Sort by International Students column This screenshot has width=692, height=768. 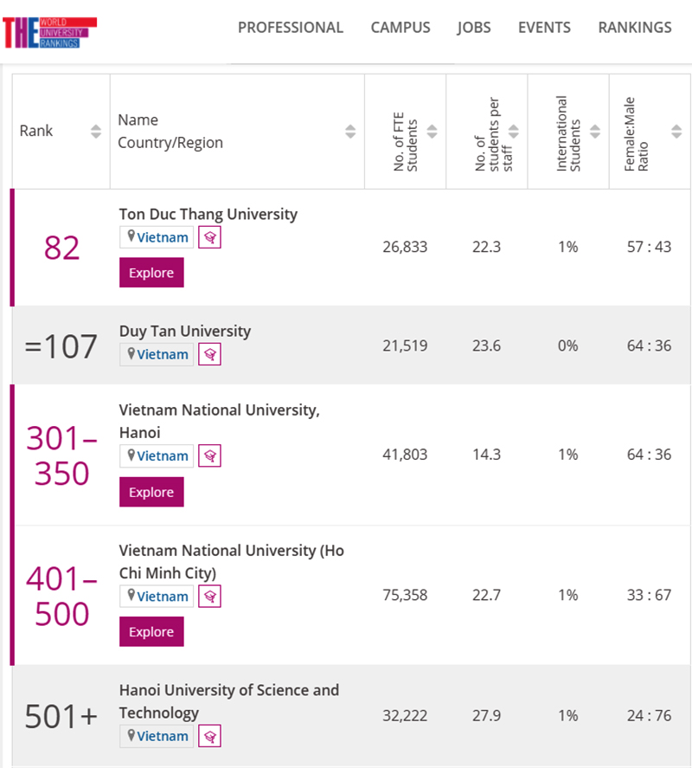(x=594, y=132)
